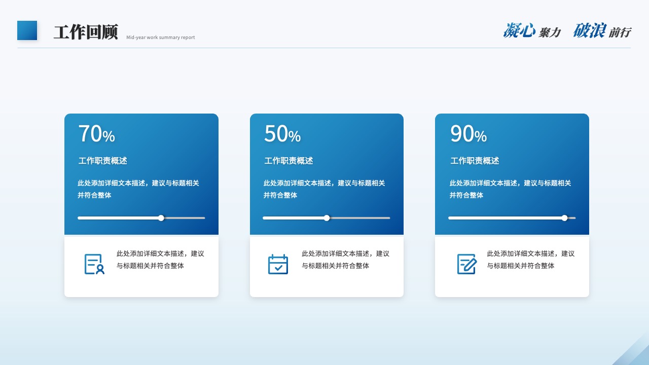This screenshot has width=649, height=365.
Task: Click the 凝心聚力 slogan text
Action: click(532, 31)
